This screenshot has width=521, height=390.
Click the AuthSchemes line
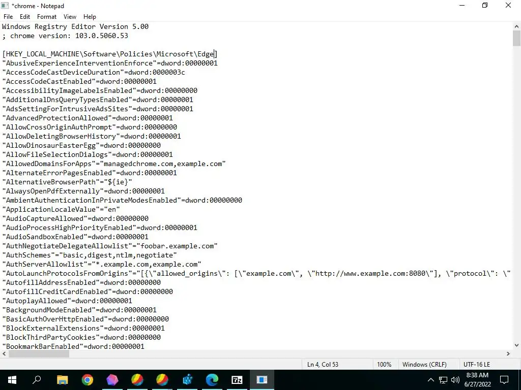pyautogui.click(x=90, y=255)
